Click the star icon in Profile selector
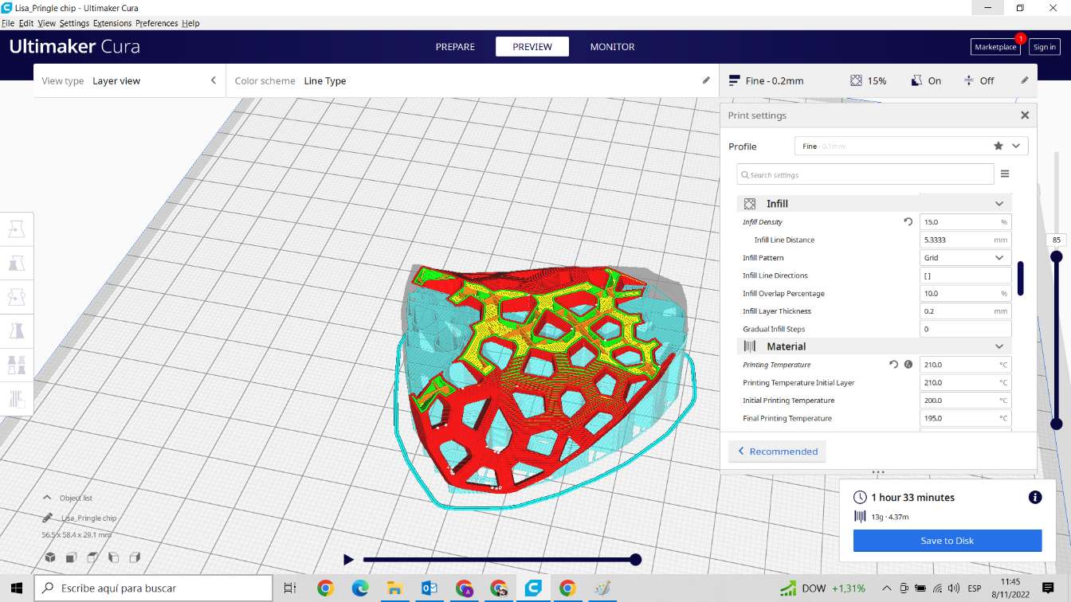 click(x=998, y=146)
